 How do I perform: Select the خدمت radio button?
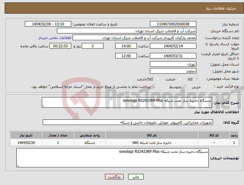click(180, 79)
